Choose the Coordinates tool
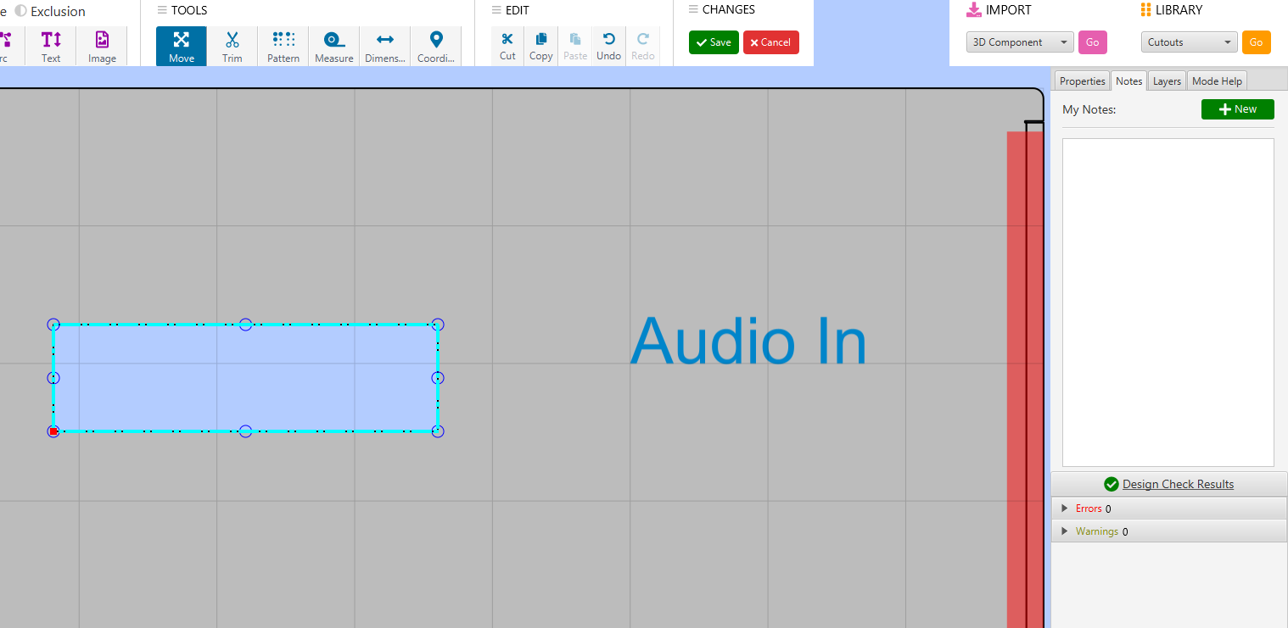1288x628 pixels. [435, 47]
